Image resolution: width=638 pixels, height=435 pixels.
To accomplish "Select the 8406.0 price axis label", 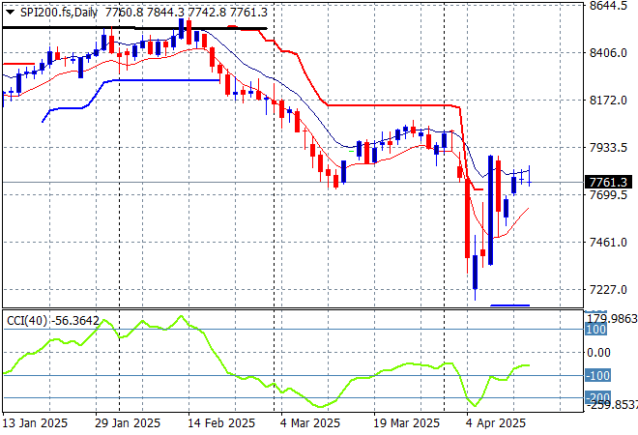I will click(x=608, y=52).
